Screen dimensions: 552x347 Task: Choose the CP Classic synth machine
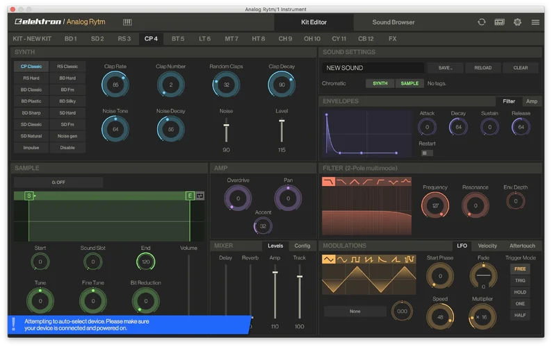coord(31,67)
